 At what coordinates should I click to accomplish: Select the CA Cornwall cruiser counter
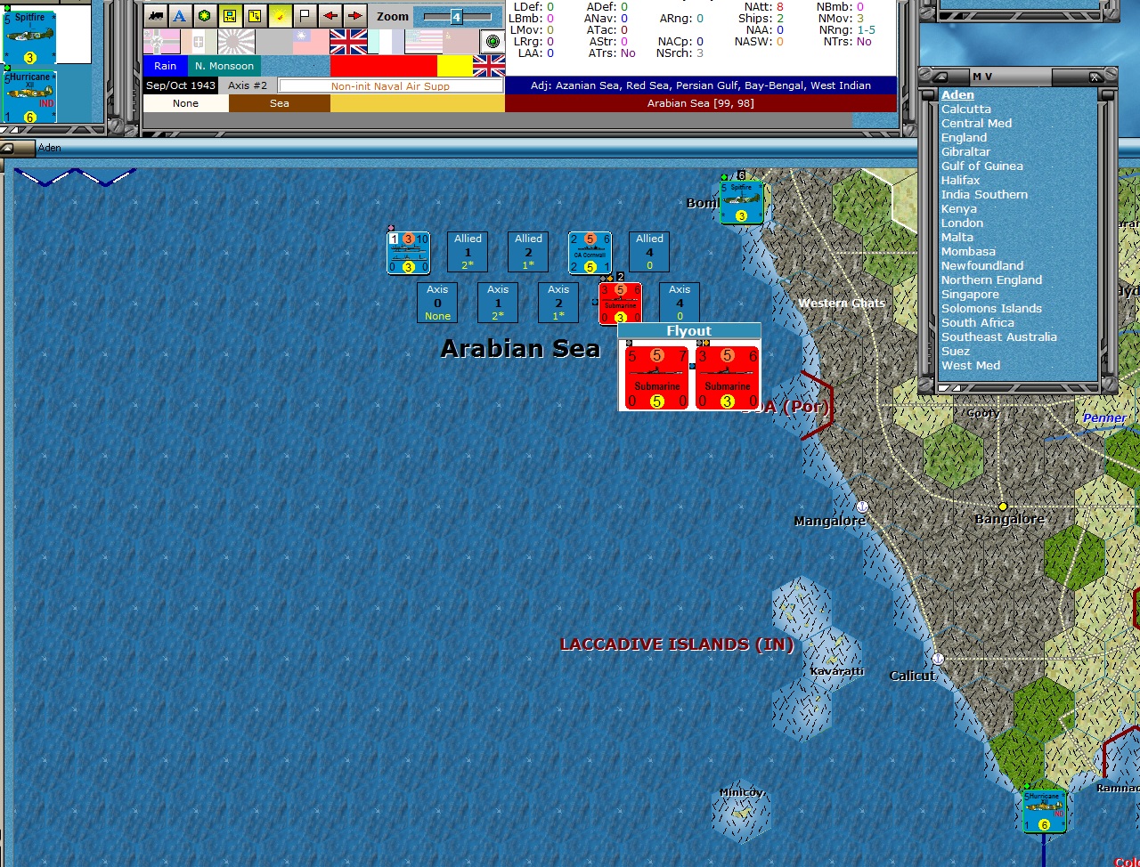pyautogui.click(x=590, y=253)
